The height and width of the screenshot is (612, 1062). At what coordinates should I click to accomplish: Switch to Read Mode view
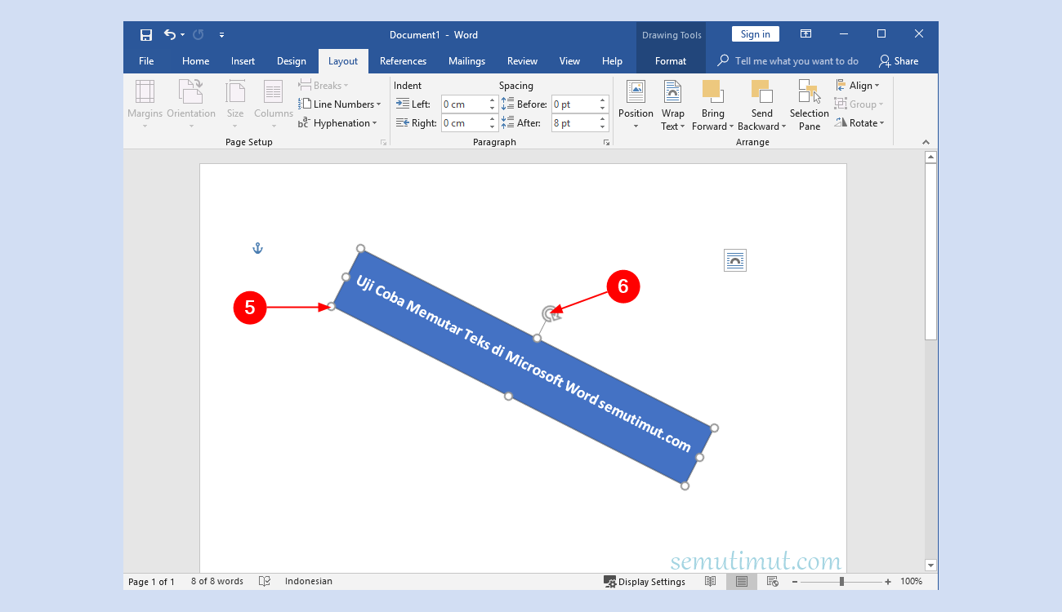click(711, 582)
